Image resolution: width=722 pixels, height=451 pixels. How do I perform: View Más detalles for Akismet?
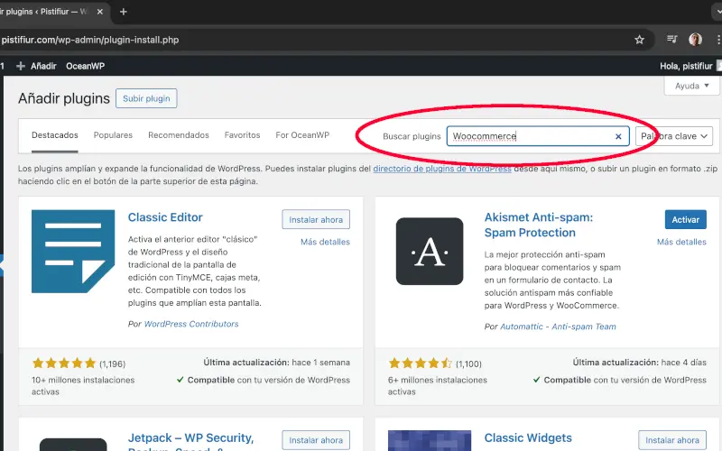pyautogui.click(x=681, y=242)
